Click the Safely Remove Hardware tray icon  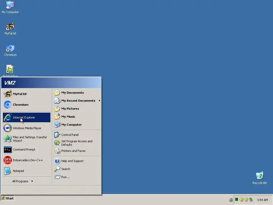click(251, 200)
